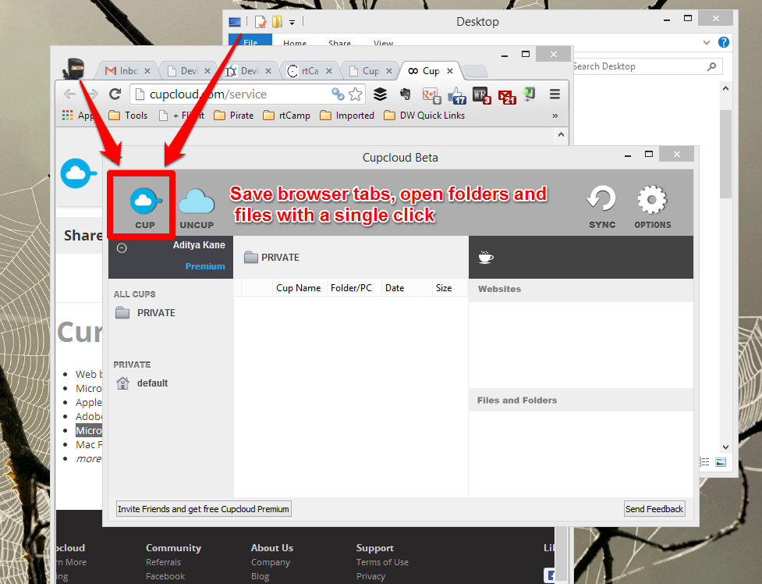
Task: Open the DW Quick Links bookmarks folder
Action: 424,116
